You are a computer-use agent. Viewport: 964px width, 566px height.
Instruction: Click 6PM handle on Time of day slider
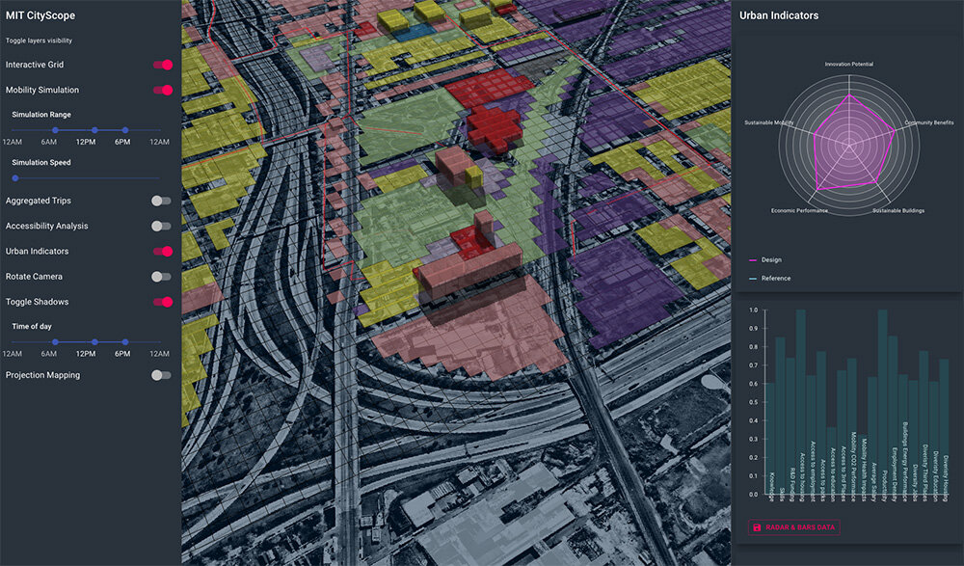pyautogui.click(x=124, y=341)
